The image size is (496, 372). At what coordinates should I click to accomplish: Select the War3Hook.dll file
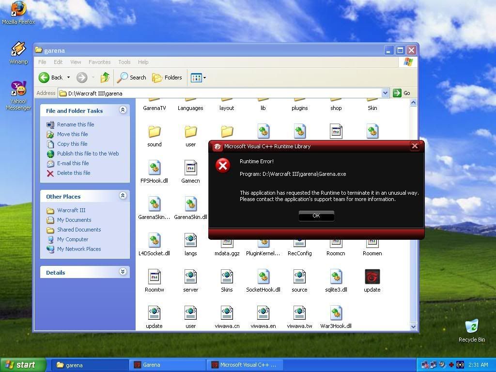(x=336, y=313)
